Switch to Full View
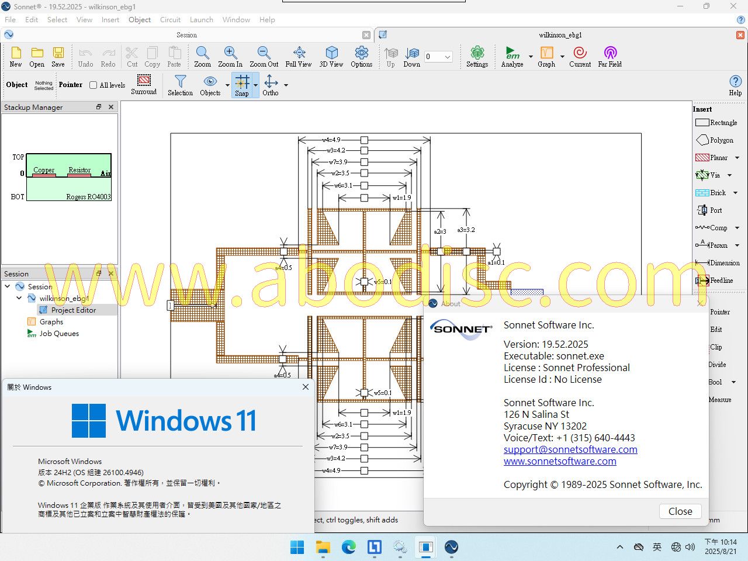Screen dimensions: 748x561 [299, 57]
